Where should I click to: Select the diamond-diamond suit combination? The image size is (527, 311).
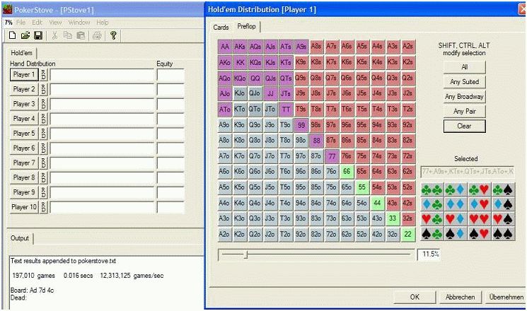(456, 204)
